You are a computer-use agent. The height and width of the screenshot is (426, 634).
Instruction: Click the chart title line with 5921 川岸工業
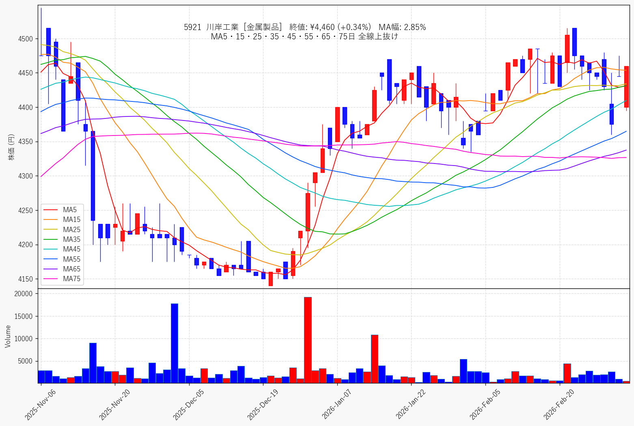[x=305, y=27]
